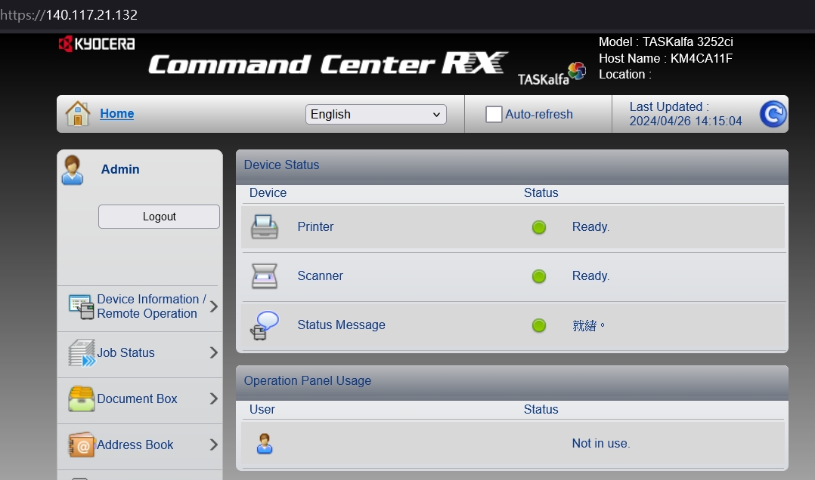Open the English language dropdown

376,114
